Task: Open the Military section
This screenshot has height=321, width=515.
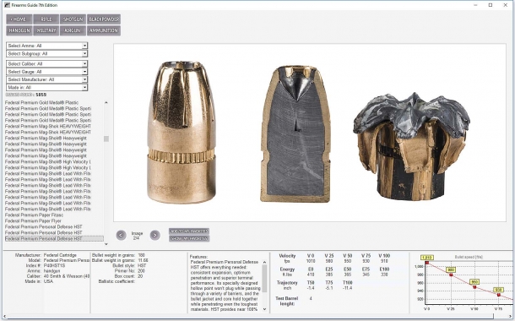Action: point(46,30)
